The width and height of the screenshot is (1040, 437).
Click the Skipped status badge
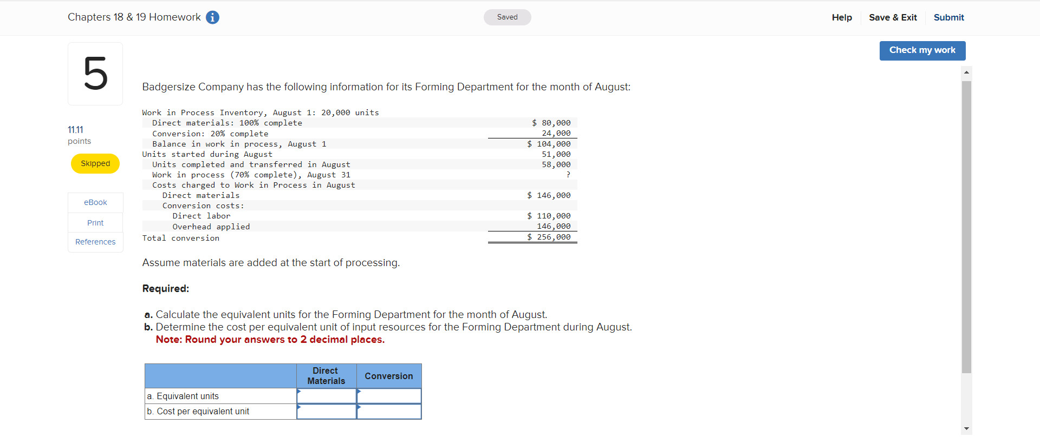95,163
